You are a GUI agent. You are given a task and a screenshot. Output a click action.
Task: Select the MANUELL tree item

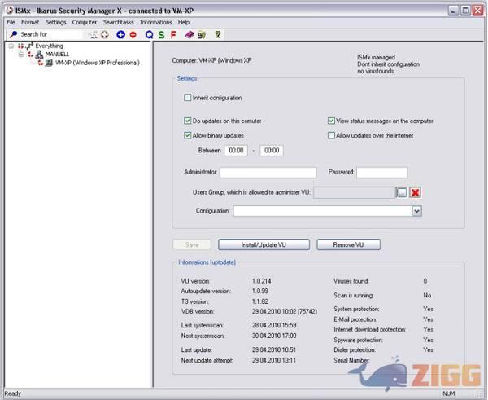pyautogui.click(x=57, y=55)
